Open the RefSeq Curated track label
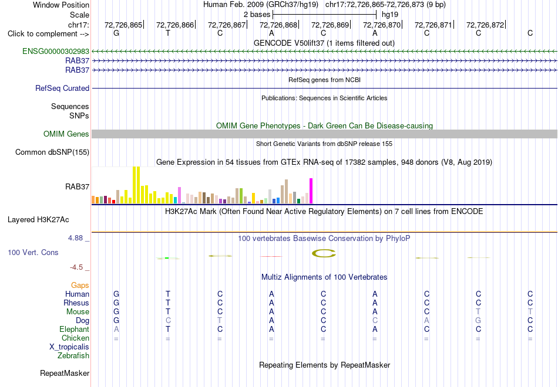Screen dimensions: 558x387 (x=62, y=88)
